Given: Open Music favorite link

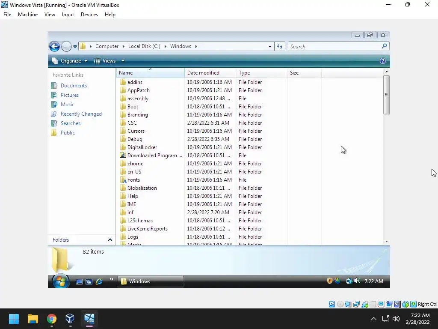Looking at the screenshot, I should pos(67,105).
